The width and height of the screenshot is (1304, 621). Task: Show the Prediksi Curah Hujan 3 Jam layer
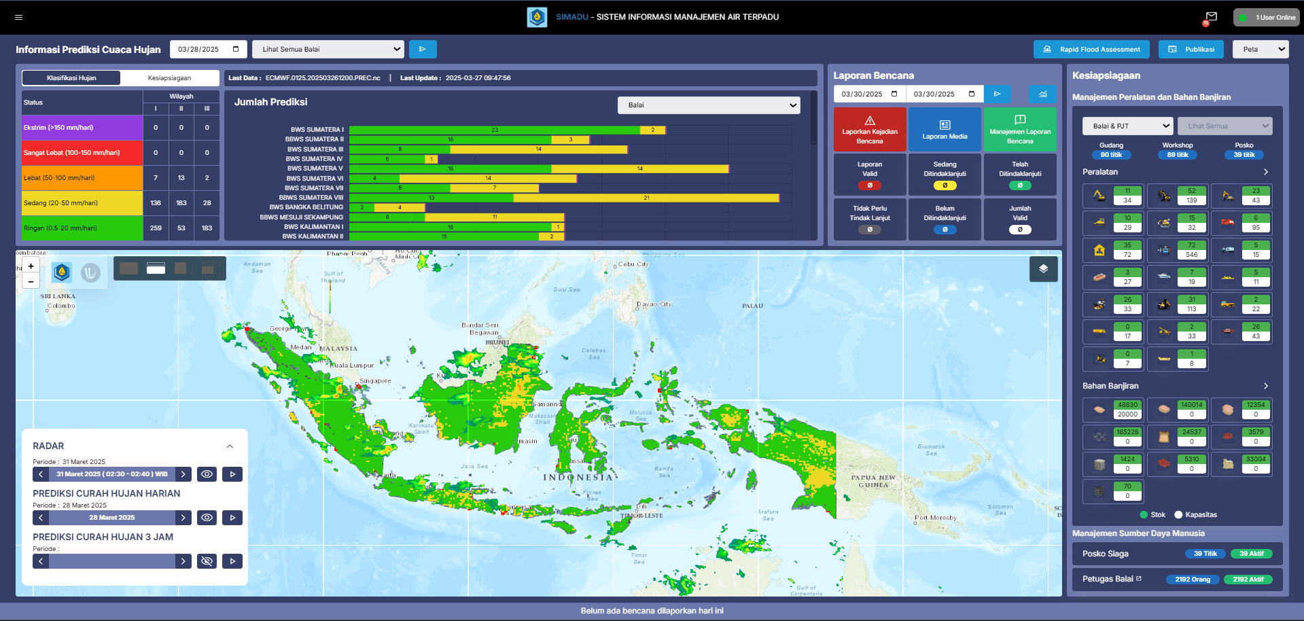click(207, 561)
